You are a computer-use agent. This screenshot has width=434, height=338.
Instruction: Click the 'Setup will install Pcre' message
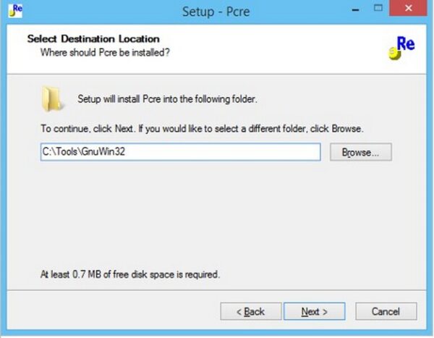pyautogui.click(x=167, y=99)
